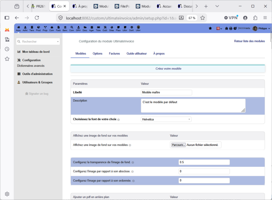The image size is (272, 200).
Task: Open the Helvetica font dropdown
Action: (x=166, y=119)
